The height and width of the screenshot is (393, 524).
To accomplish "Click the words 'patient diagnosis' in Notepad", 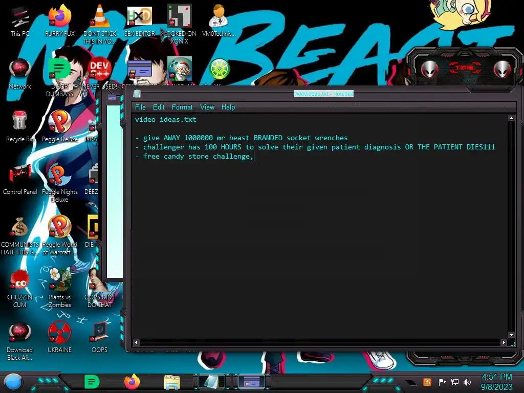I will pyautogui.click(x=366, y=147).
